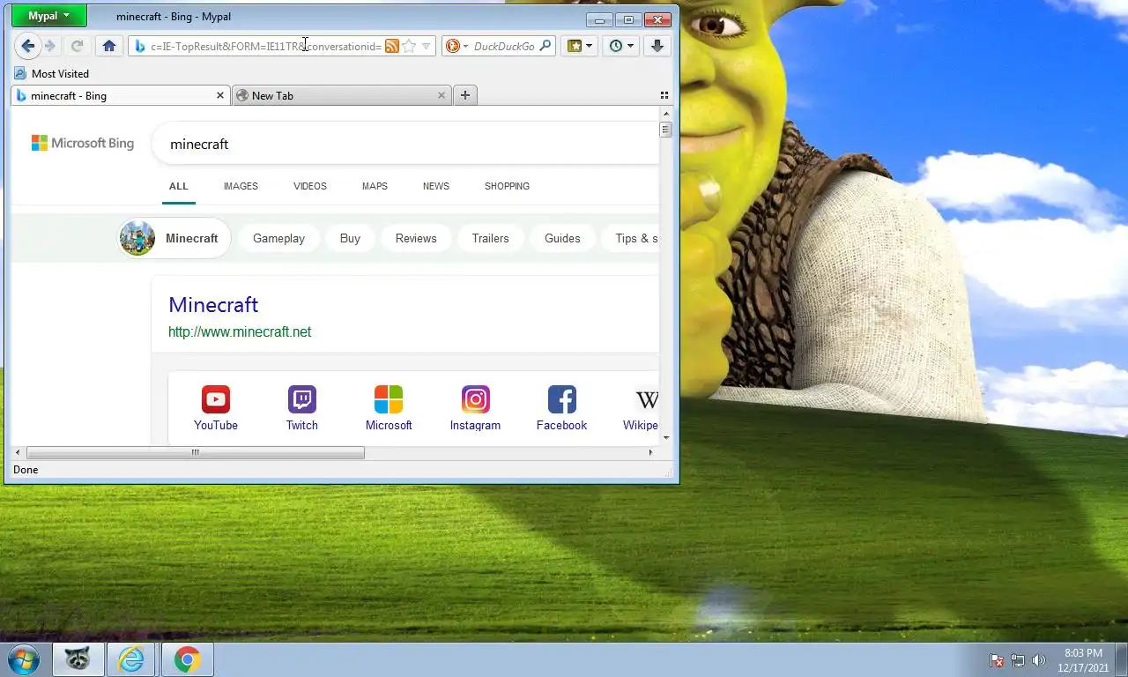Click the magnifier icon in the DuckDuckGo box
The width and height of the screenshot is (1128, 677).
[x=545, y=46]
